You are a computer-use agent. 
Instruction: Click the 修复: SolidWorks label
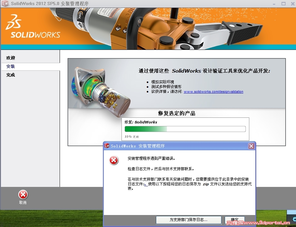click(x=141, y=122)
